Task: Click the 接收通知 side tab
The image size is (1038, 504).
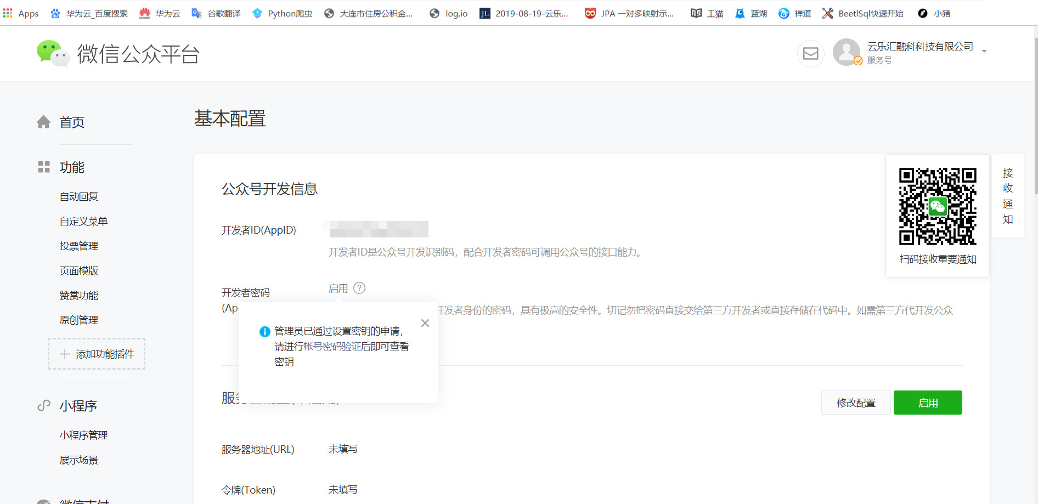Action: coord(1008,196)
